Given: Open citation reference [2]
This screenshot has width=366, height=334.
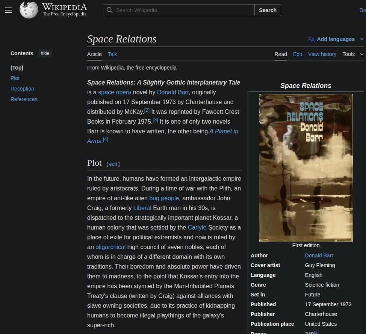Looking at the screenshot, I should point(147,110).
